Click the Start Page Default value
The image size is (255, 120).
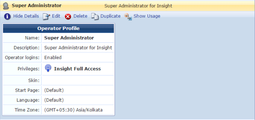pos(54,90)
